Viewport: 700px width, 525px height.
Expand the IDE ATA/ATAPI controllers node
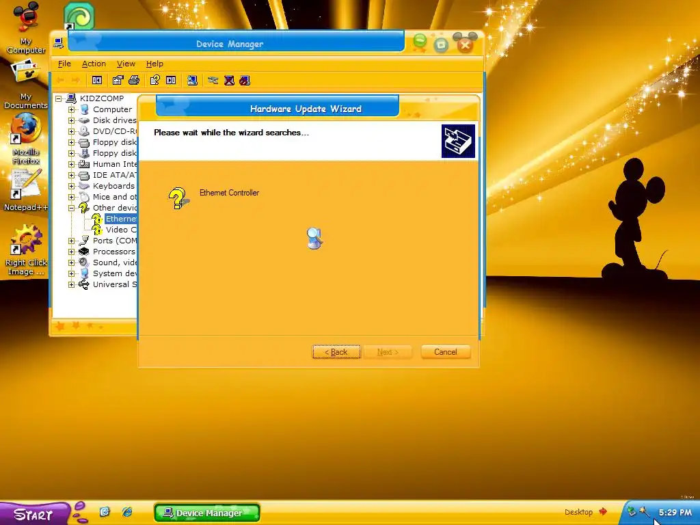click(x=71, y=175)
